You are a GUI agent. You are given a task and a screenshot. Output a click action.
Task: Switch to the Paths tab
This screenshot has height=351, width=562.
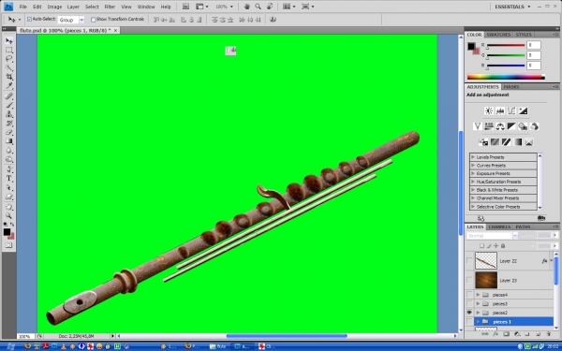(x=523, y=227)
